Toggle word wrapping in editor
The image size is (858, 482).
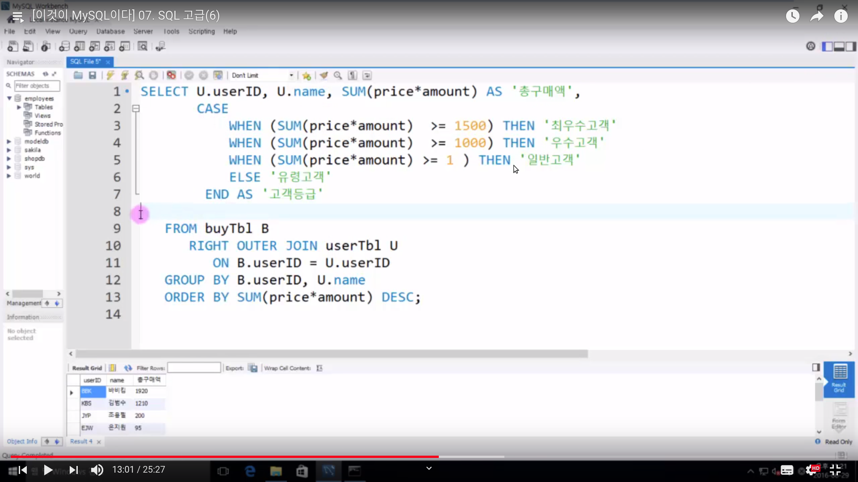click(x=367, y=75)
